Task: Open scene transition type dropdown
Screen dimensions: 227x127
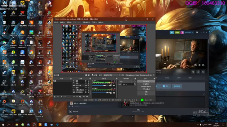Action: 125,82
